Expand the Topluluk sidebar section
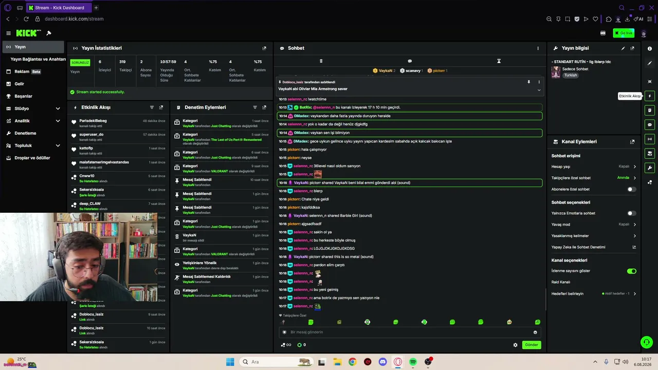Image resolution: width=658 pixels, height=370 pixels. coord(58,145)
